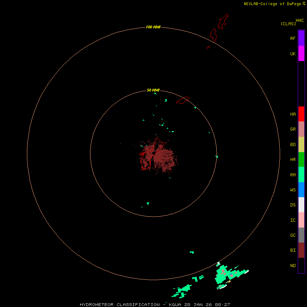Select the GR pink-brown legend swatch
The width and height of the screenshot is (307, 307).
[301, 129]
